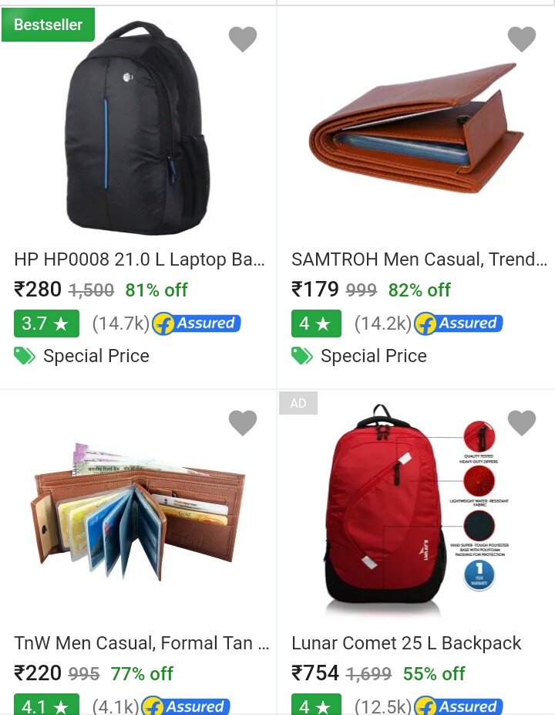
Task: Click the Special Price tag under SAMTROH wallet
Action: [302, 356]
